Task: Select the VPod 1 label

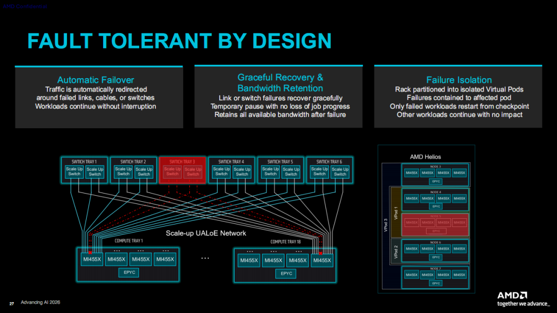Action: pyautogui.click(x=396, y=213)
